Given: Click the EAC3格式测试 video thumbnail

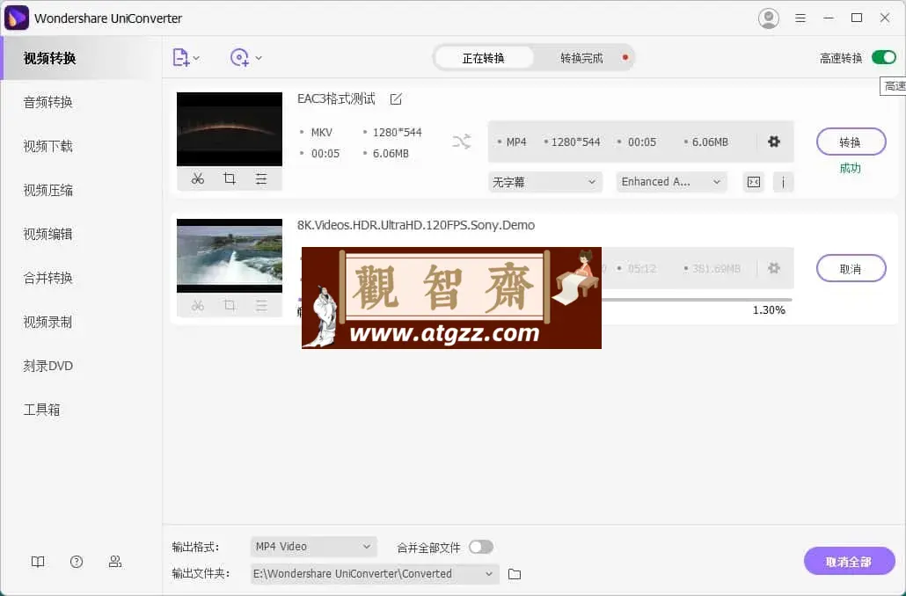Looking at the screenshot, I should pos(230,129).
